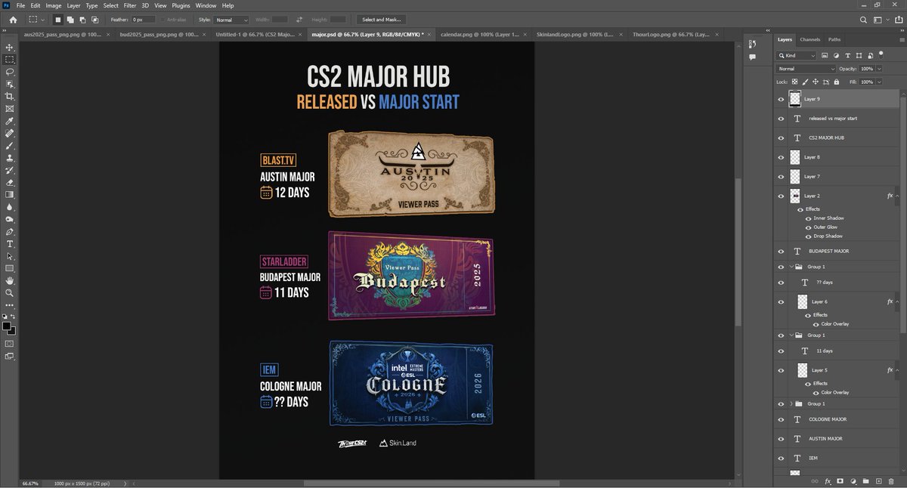Click swap width and height arrows
Screen dimensions: 907x488
pos(299,20)
